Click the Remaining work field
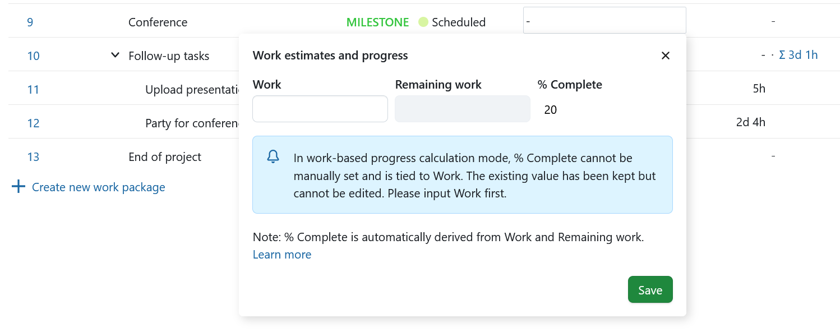The width and height of the screenshot is (840, 332). coord(462,109)
